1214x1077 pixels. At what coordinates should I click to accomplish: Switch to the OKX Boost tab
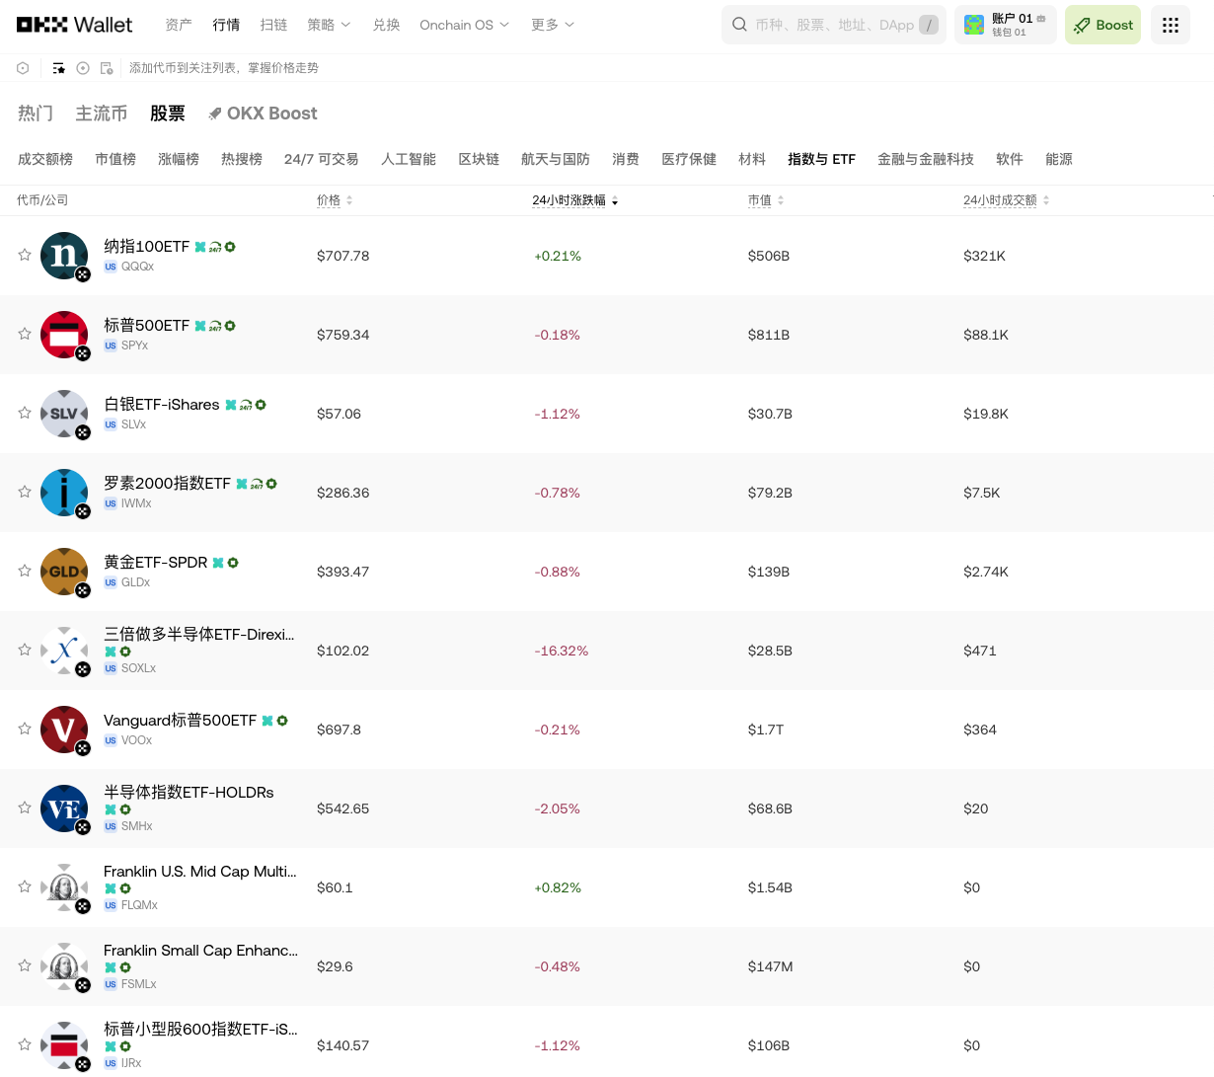click(x=263, y=114)
